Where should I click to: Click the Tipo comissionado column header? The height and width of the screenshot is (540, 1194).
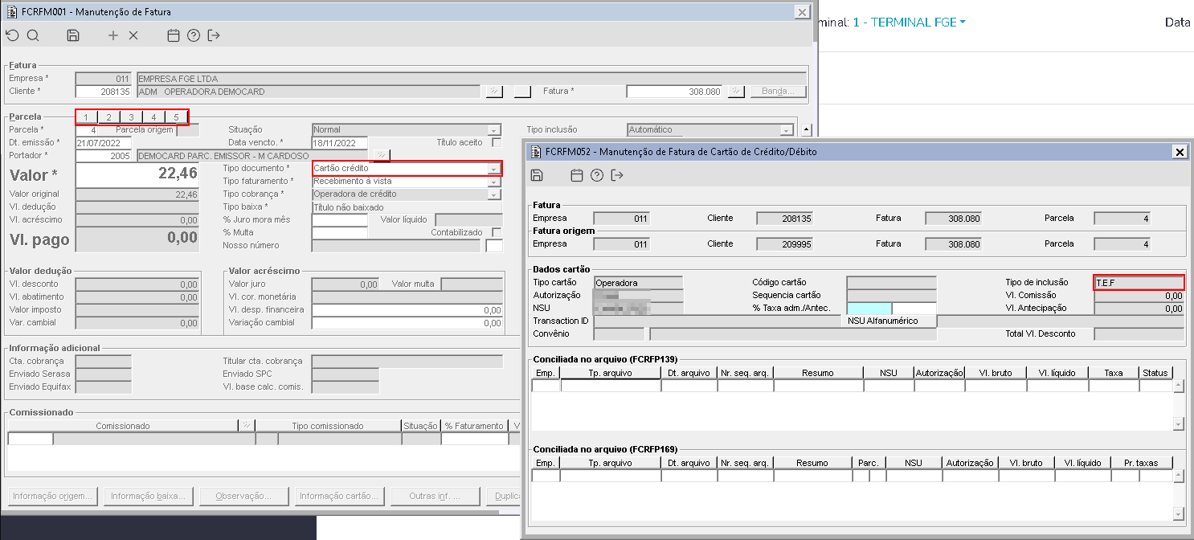328,426
